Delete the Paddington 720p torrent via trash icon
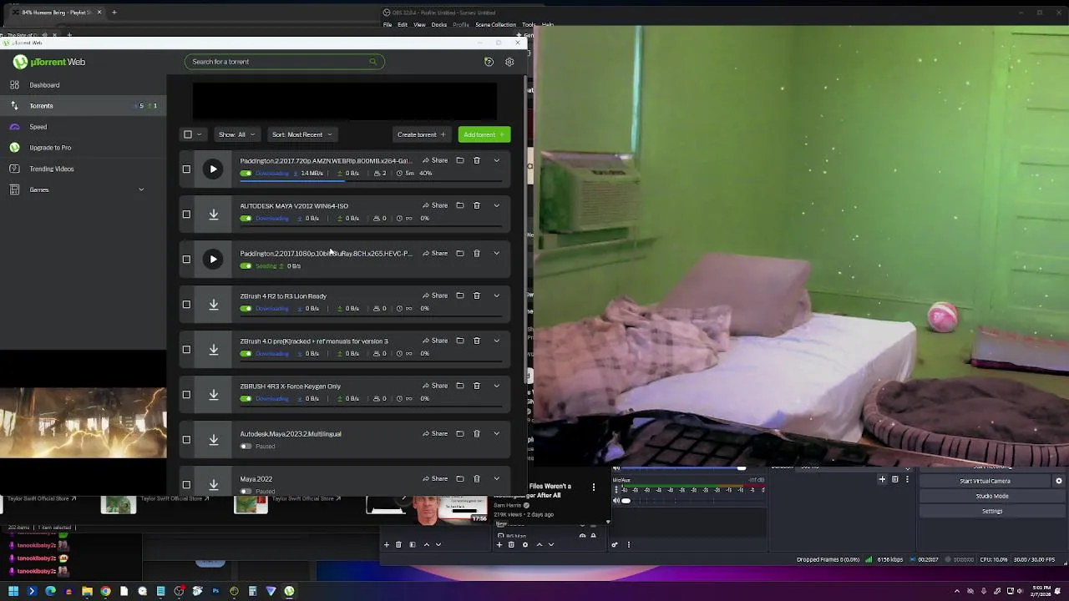This screenshot has height=601, width=1069. click(x=477, y=160)
